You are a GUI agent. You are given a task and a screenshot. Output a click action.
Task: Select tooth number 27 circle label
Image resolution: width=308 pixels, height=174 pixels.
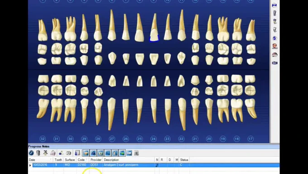(x=112, y=139)
